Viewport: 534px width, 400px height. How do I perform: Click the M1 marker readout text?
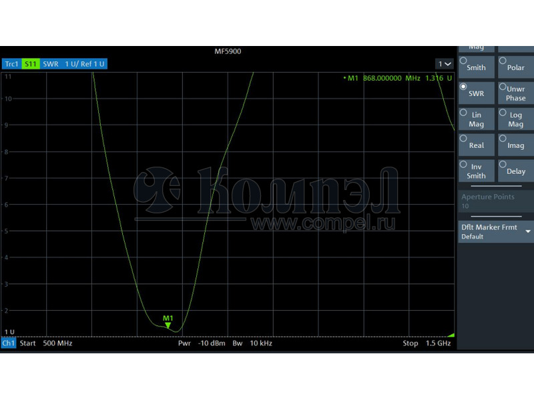395,78
